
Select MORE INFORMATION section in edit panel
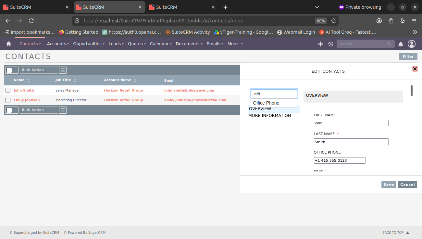pyautogui.click(x=270, y=116)
